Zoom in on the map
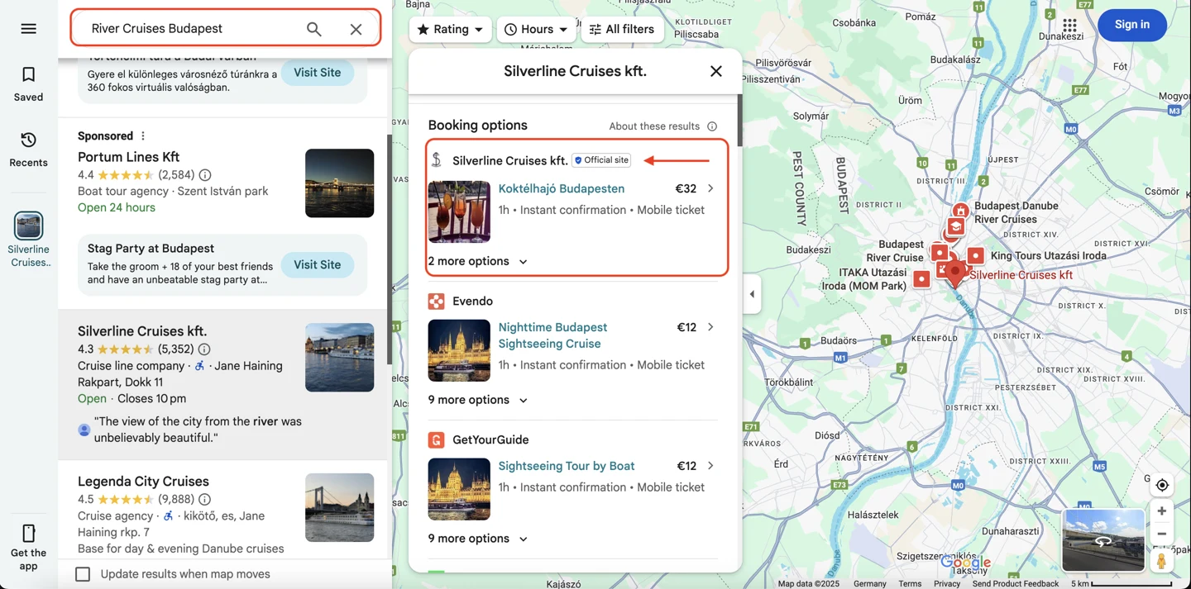Screen dimensions: 1191x589 pos(1162,511)
